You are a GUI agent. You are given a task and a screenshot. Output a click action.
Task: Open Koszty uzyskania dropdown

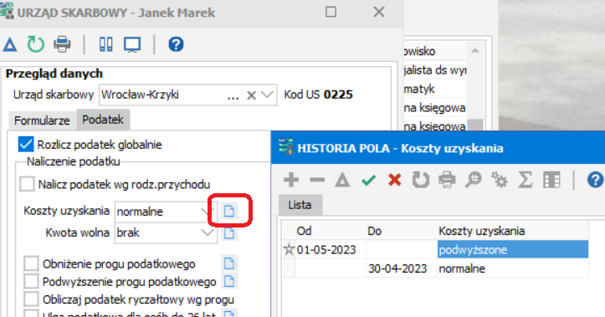pyautogui.click(x=208, y=212)
